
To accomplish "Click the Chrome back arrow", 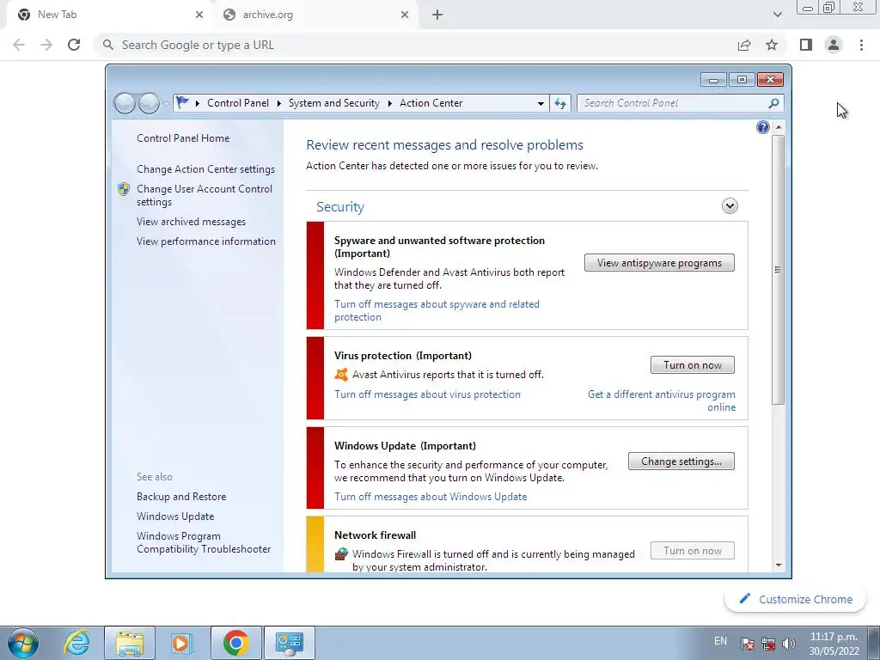I will (x=19, y=45).
